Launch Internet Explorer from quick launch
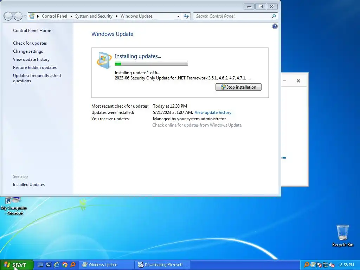The width and height of the screenshot is (360, 270). point(57,265)
